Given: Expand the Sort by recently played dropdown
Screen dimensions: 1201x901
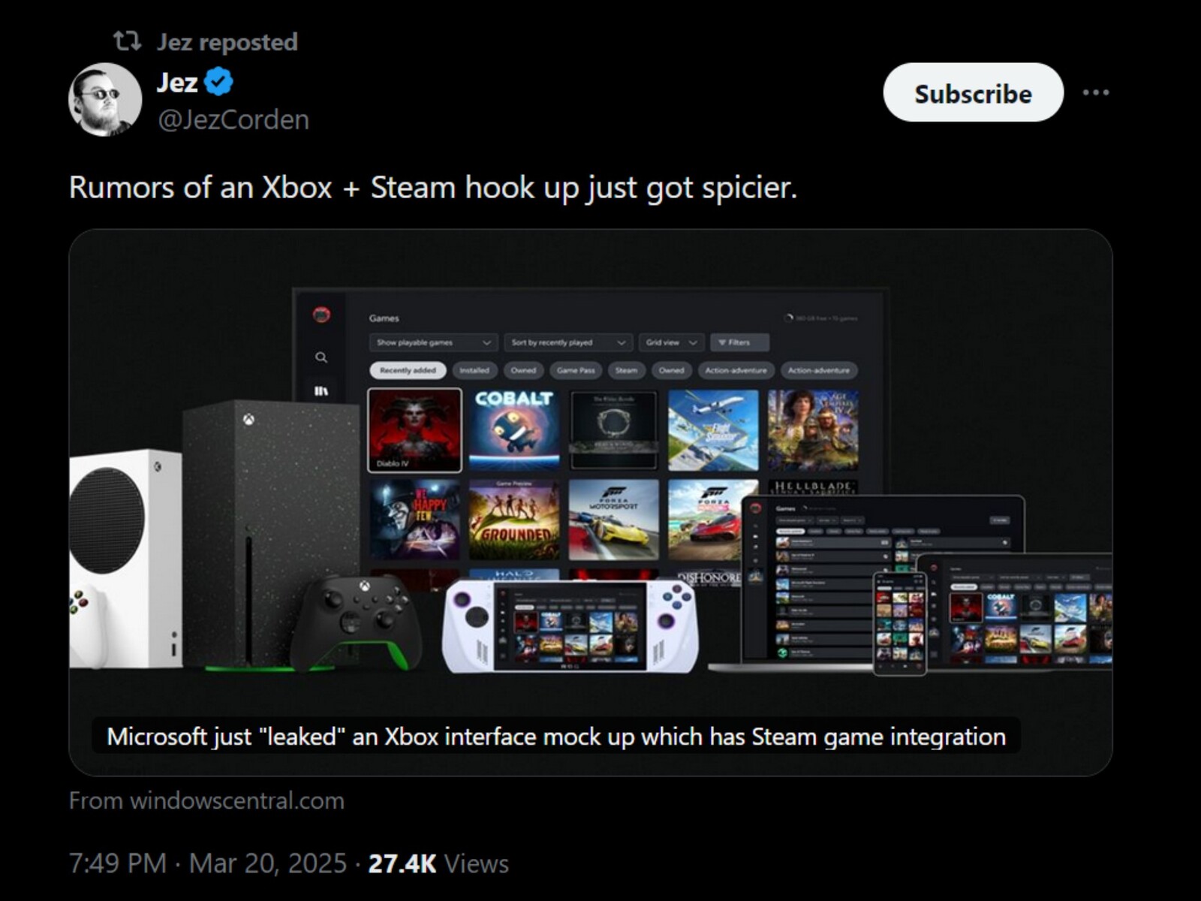Looking at the screenshot, I should [568, 342].
